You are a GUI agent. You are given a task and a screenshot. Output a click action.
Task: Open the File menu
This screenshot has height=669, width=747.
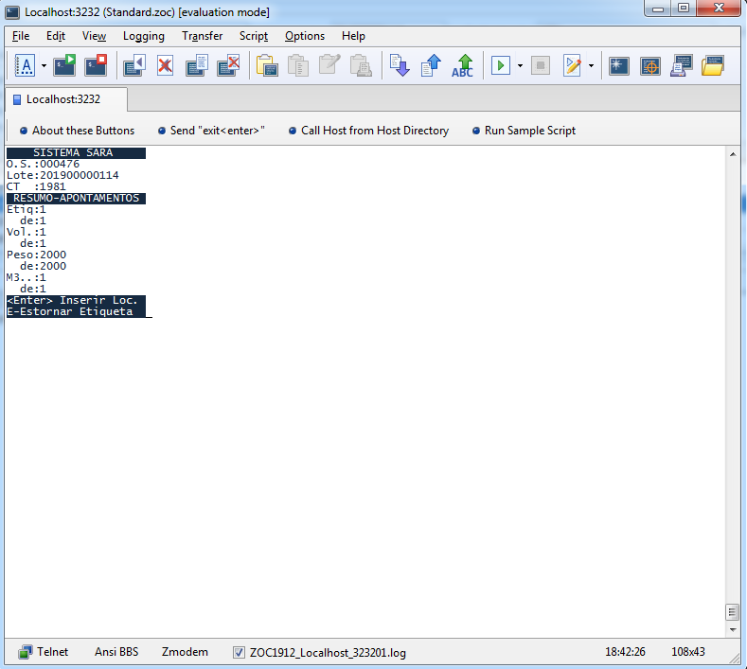(21, 36)
